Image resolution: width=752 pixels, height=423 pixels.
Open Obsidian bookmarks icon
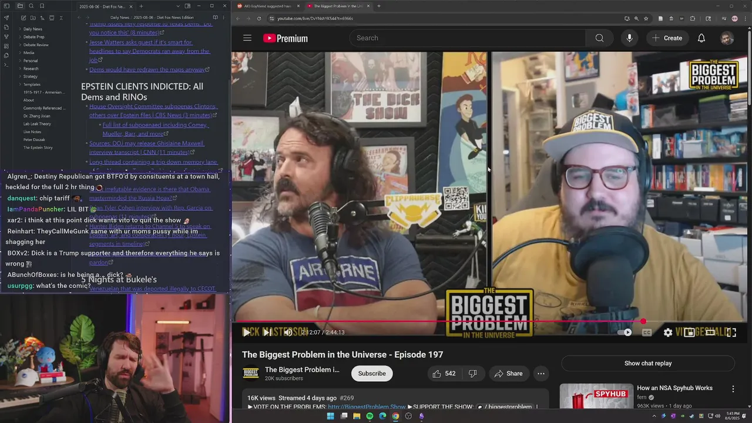pyautogui.click(x=42, y=6)
